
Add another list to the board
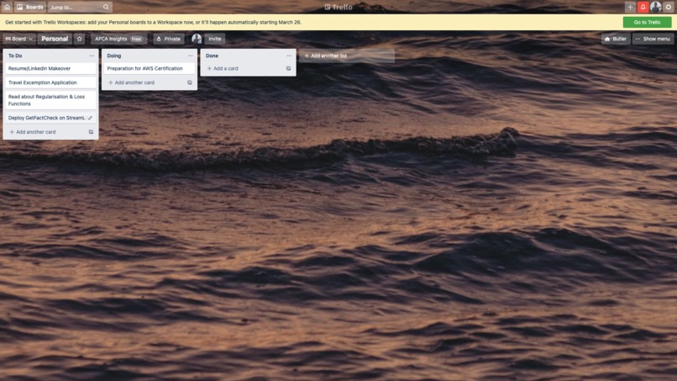(x=347, y=56)
